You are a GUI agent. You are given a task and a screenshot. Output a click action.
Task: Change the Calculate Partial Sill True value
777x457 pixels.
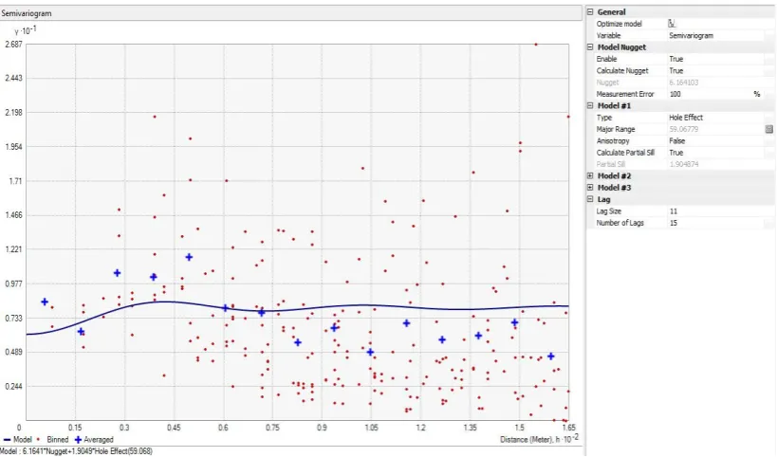coord(675,153)
